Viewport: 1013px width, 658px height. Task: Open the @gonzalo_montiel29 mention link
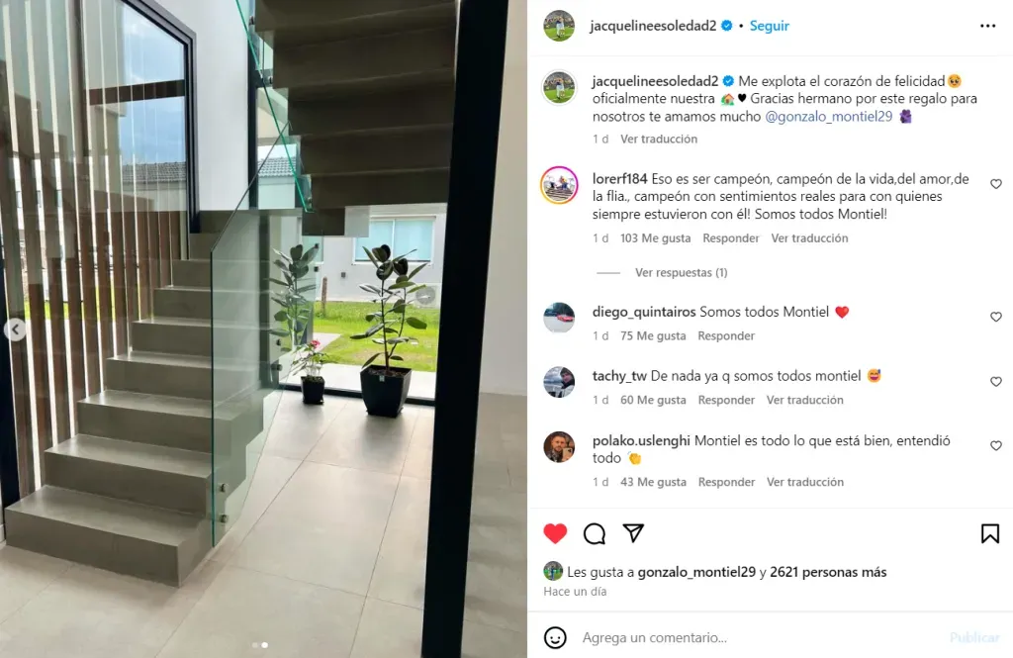[x=828, y=117]
